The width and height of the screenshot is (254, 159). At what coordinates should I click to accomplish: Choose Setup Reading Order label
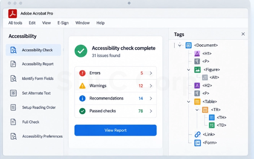click(39, 107)
